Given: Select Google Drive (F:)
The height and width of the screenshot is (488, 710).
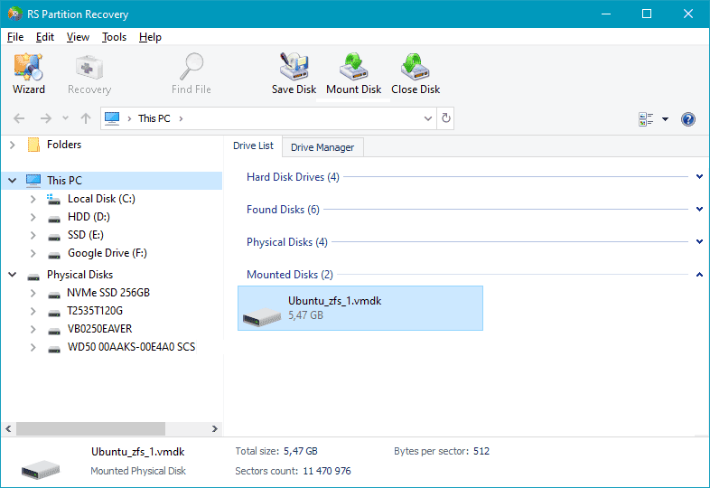Looking at the screenshot, I should [x=107, y=253].
